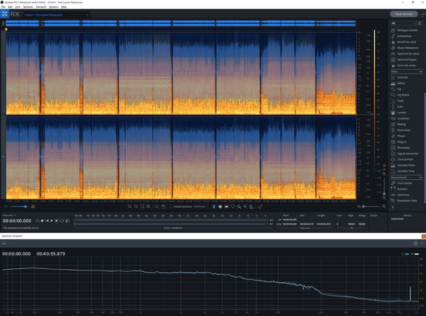The width and height of the screenshot is (426, 316).
Task: Open the Modules menu
Action: coord(28,7)
